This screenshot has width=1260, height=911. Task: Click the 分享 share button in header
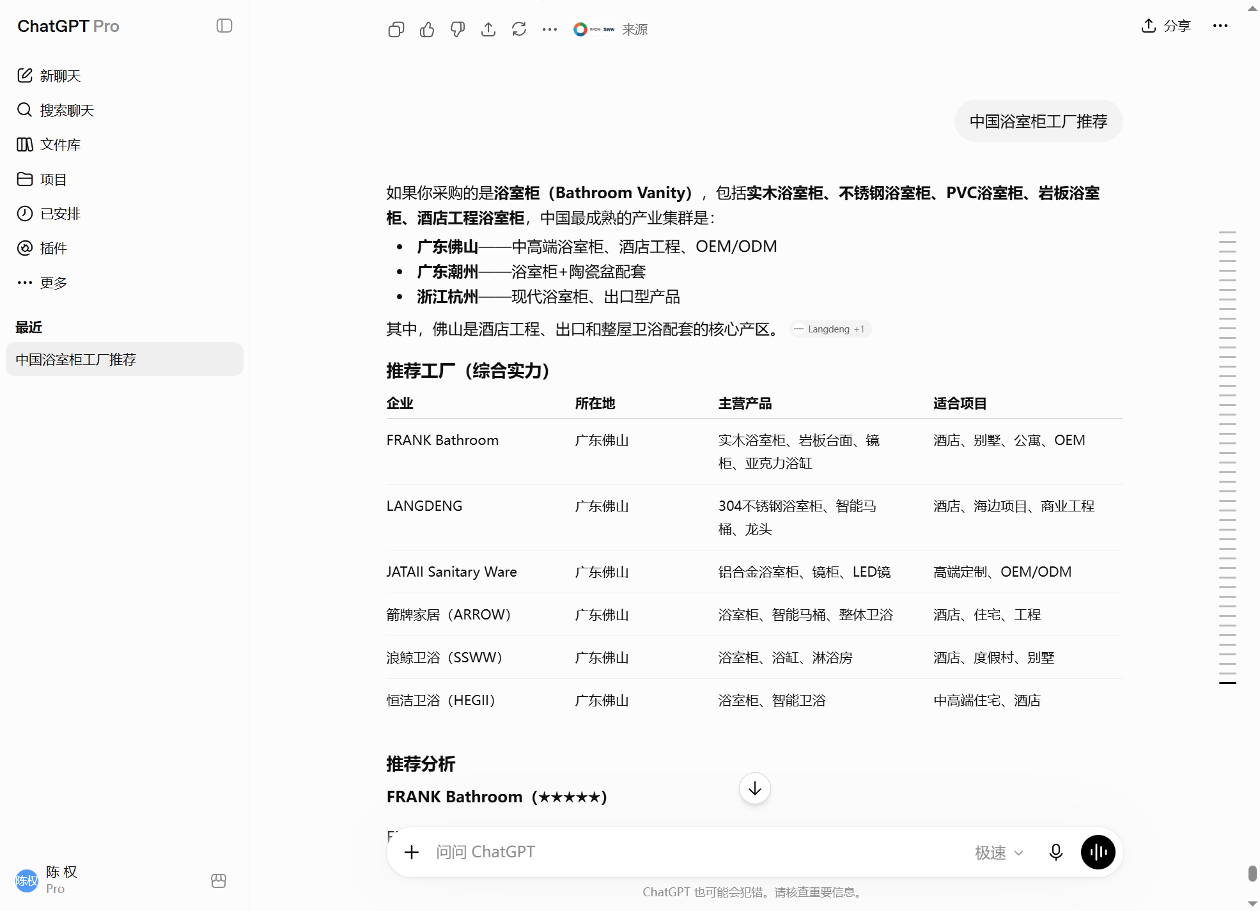click(1167, 26)
